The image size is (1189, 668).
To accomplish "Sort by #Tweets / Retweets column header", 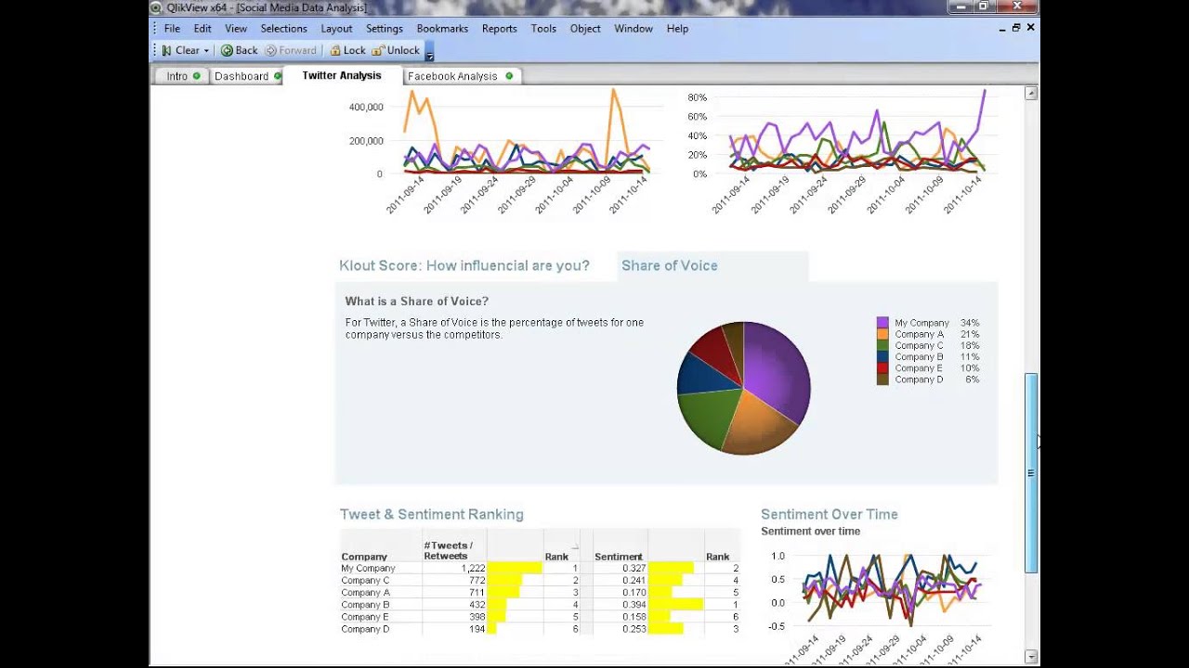I will 449,551.
